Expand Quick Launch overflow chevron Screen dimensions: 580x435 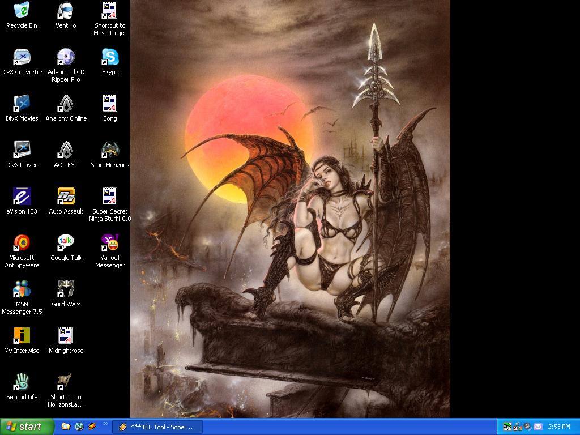point(105,424)
